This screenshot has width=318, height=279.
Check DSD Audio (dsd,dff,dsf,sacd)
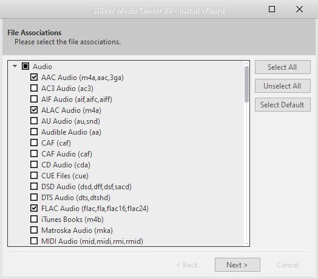click(34, 186)
